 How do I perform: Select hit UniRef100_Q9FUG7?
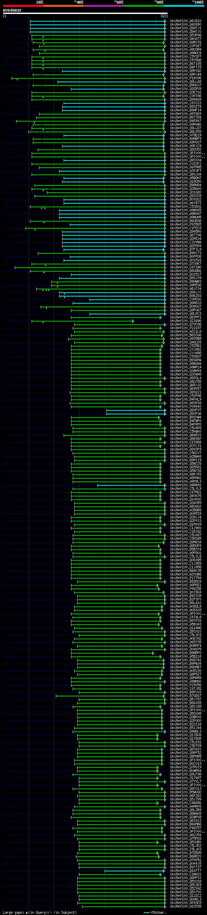pyautogui.click(x=186, y=310)
